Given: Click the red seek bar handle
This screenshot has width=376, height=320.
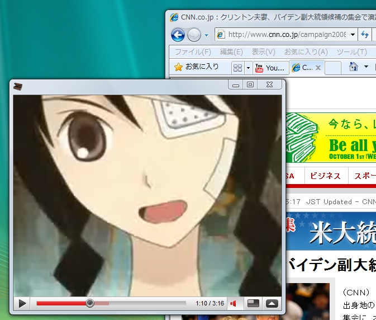Looking at the screenshot, I should point(90,303).
